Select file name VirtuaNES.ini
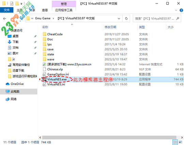 [x=56, y=84]
